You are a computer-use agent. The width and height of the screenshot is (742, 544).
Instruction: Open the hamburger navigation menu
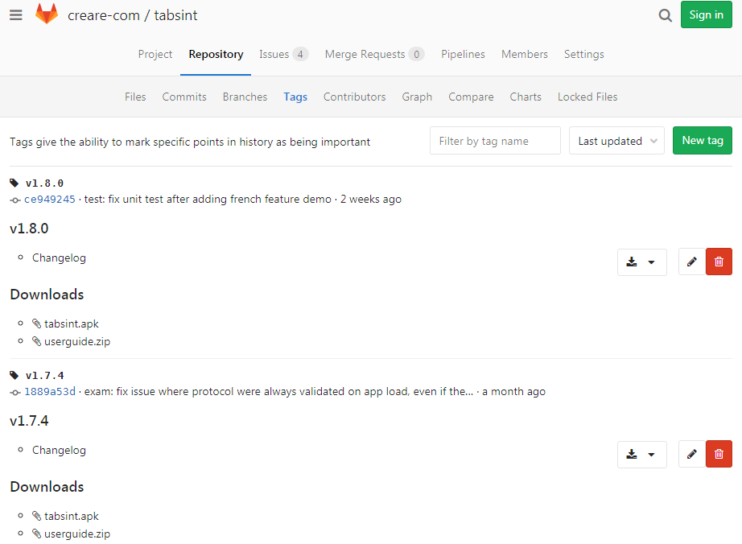click(x=16, y=15)
